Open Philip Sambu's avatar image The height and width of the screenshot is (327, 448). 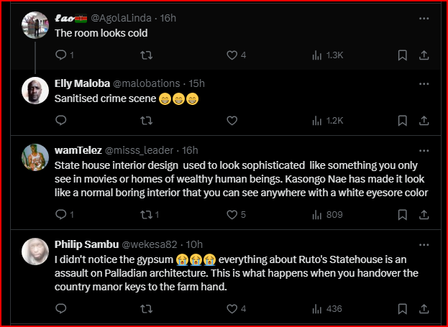(35, 252)
